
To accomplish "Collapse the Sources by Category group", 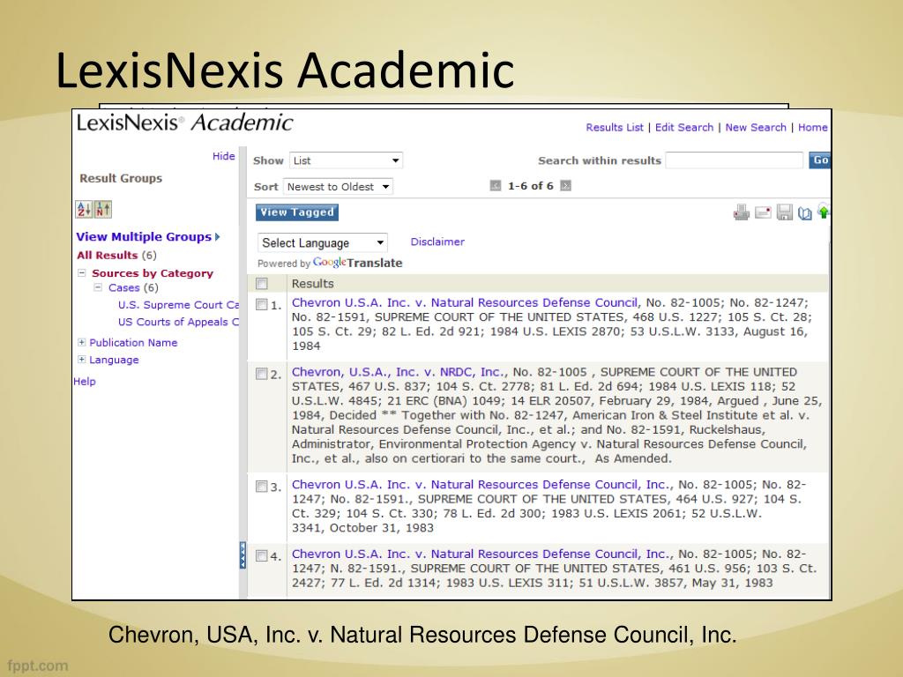I will click(82, 273).
